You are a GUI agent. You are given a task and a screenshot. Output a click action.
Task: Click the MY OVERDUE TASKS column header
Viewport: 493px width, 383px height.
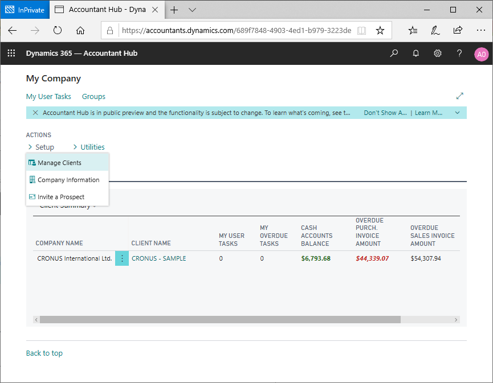point(274,236)
